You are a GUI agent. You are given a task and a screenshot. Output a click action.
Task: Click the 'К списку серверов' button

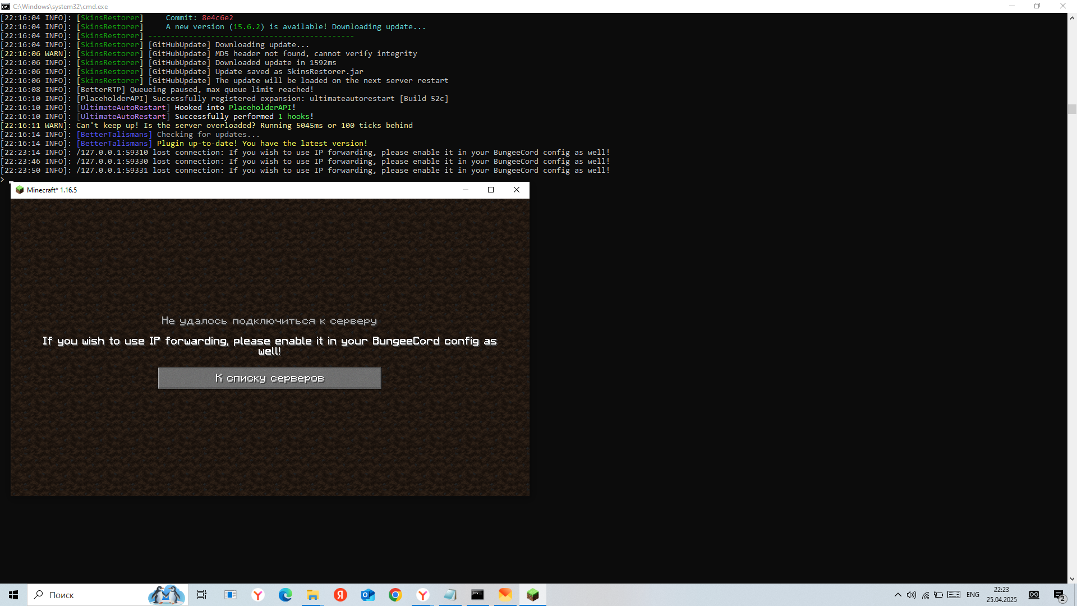point(270,378)
